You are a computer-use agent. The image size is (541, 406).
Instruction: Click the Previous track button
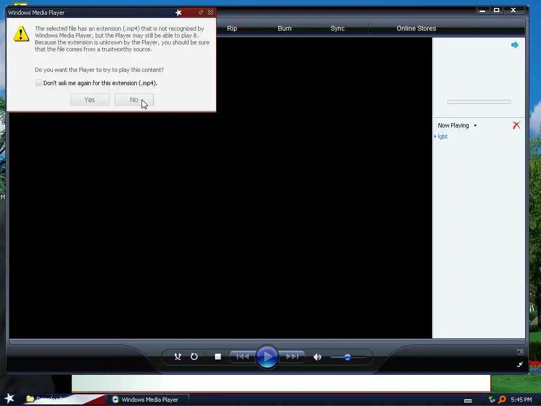pyautogui.click(x=242, y=357)
